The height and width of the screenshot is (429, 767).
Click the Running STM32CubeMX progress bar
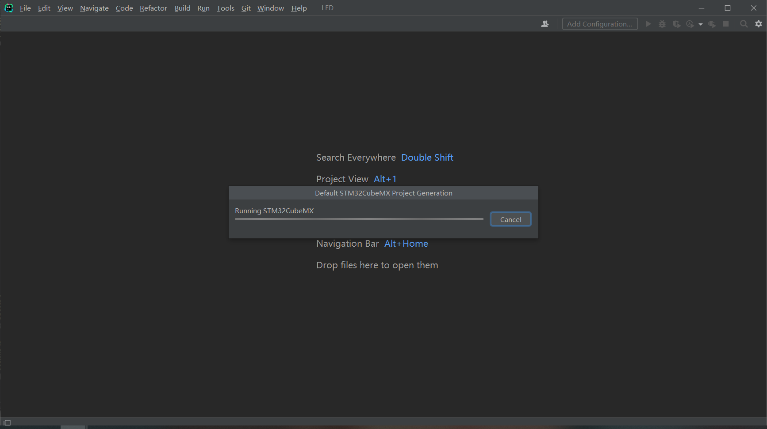point(359,219)
